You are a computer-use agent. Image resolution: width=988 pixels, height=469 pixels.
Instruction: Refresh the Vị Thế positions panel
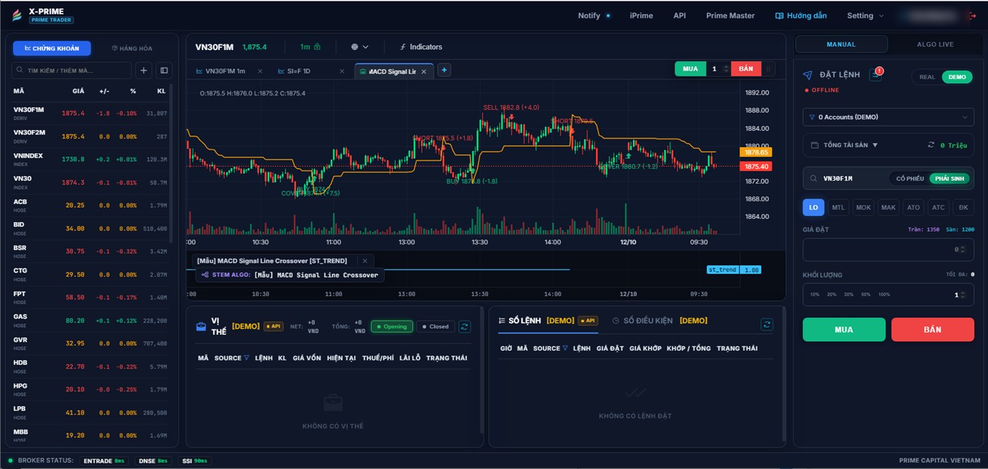pos(465,326)
